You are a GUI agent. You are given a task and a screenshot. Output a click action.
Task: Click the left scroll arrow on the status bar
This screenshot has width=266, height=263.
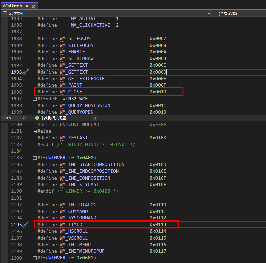click(95, 117)
